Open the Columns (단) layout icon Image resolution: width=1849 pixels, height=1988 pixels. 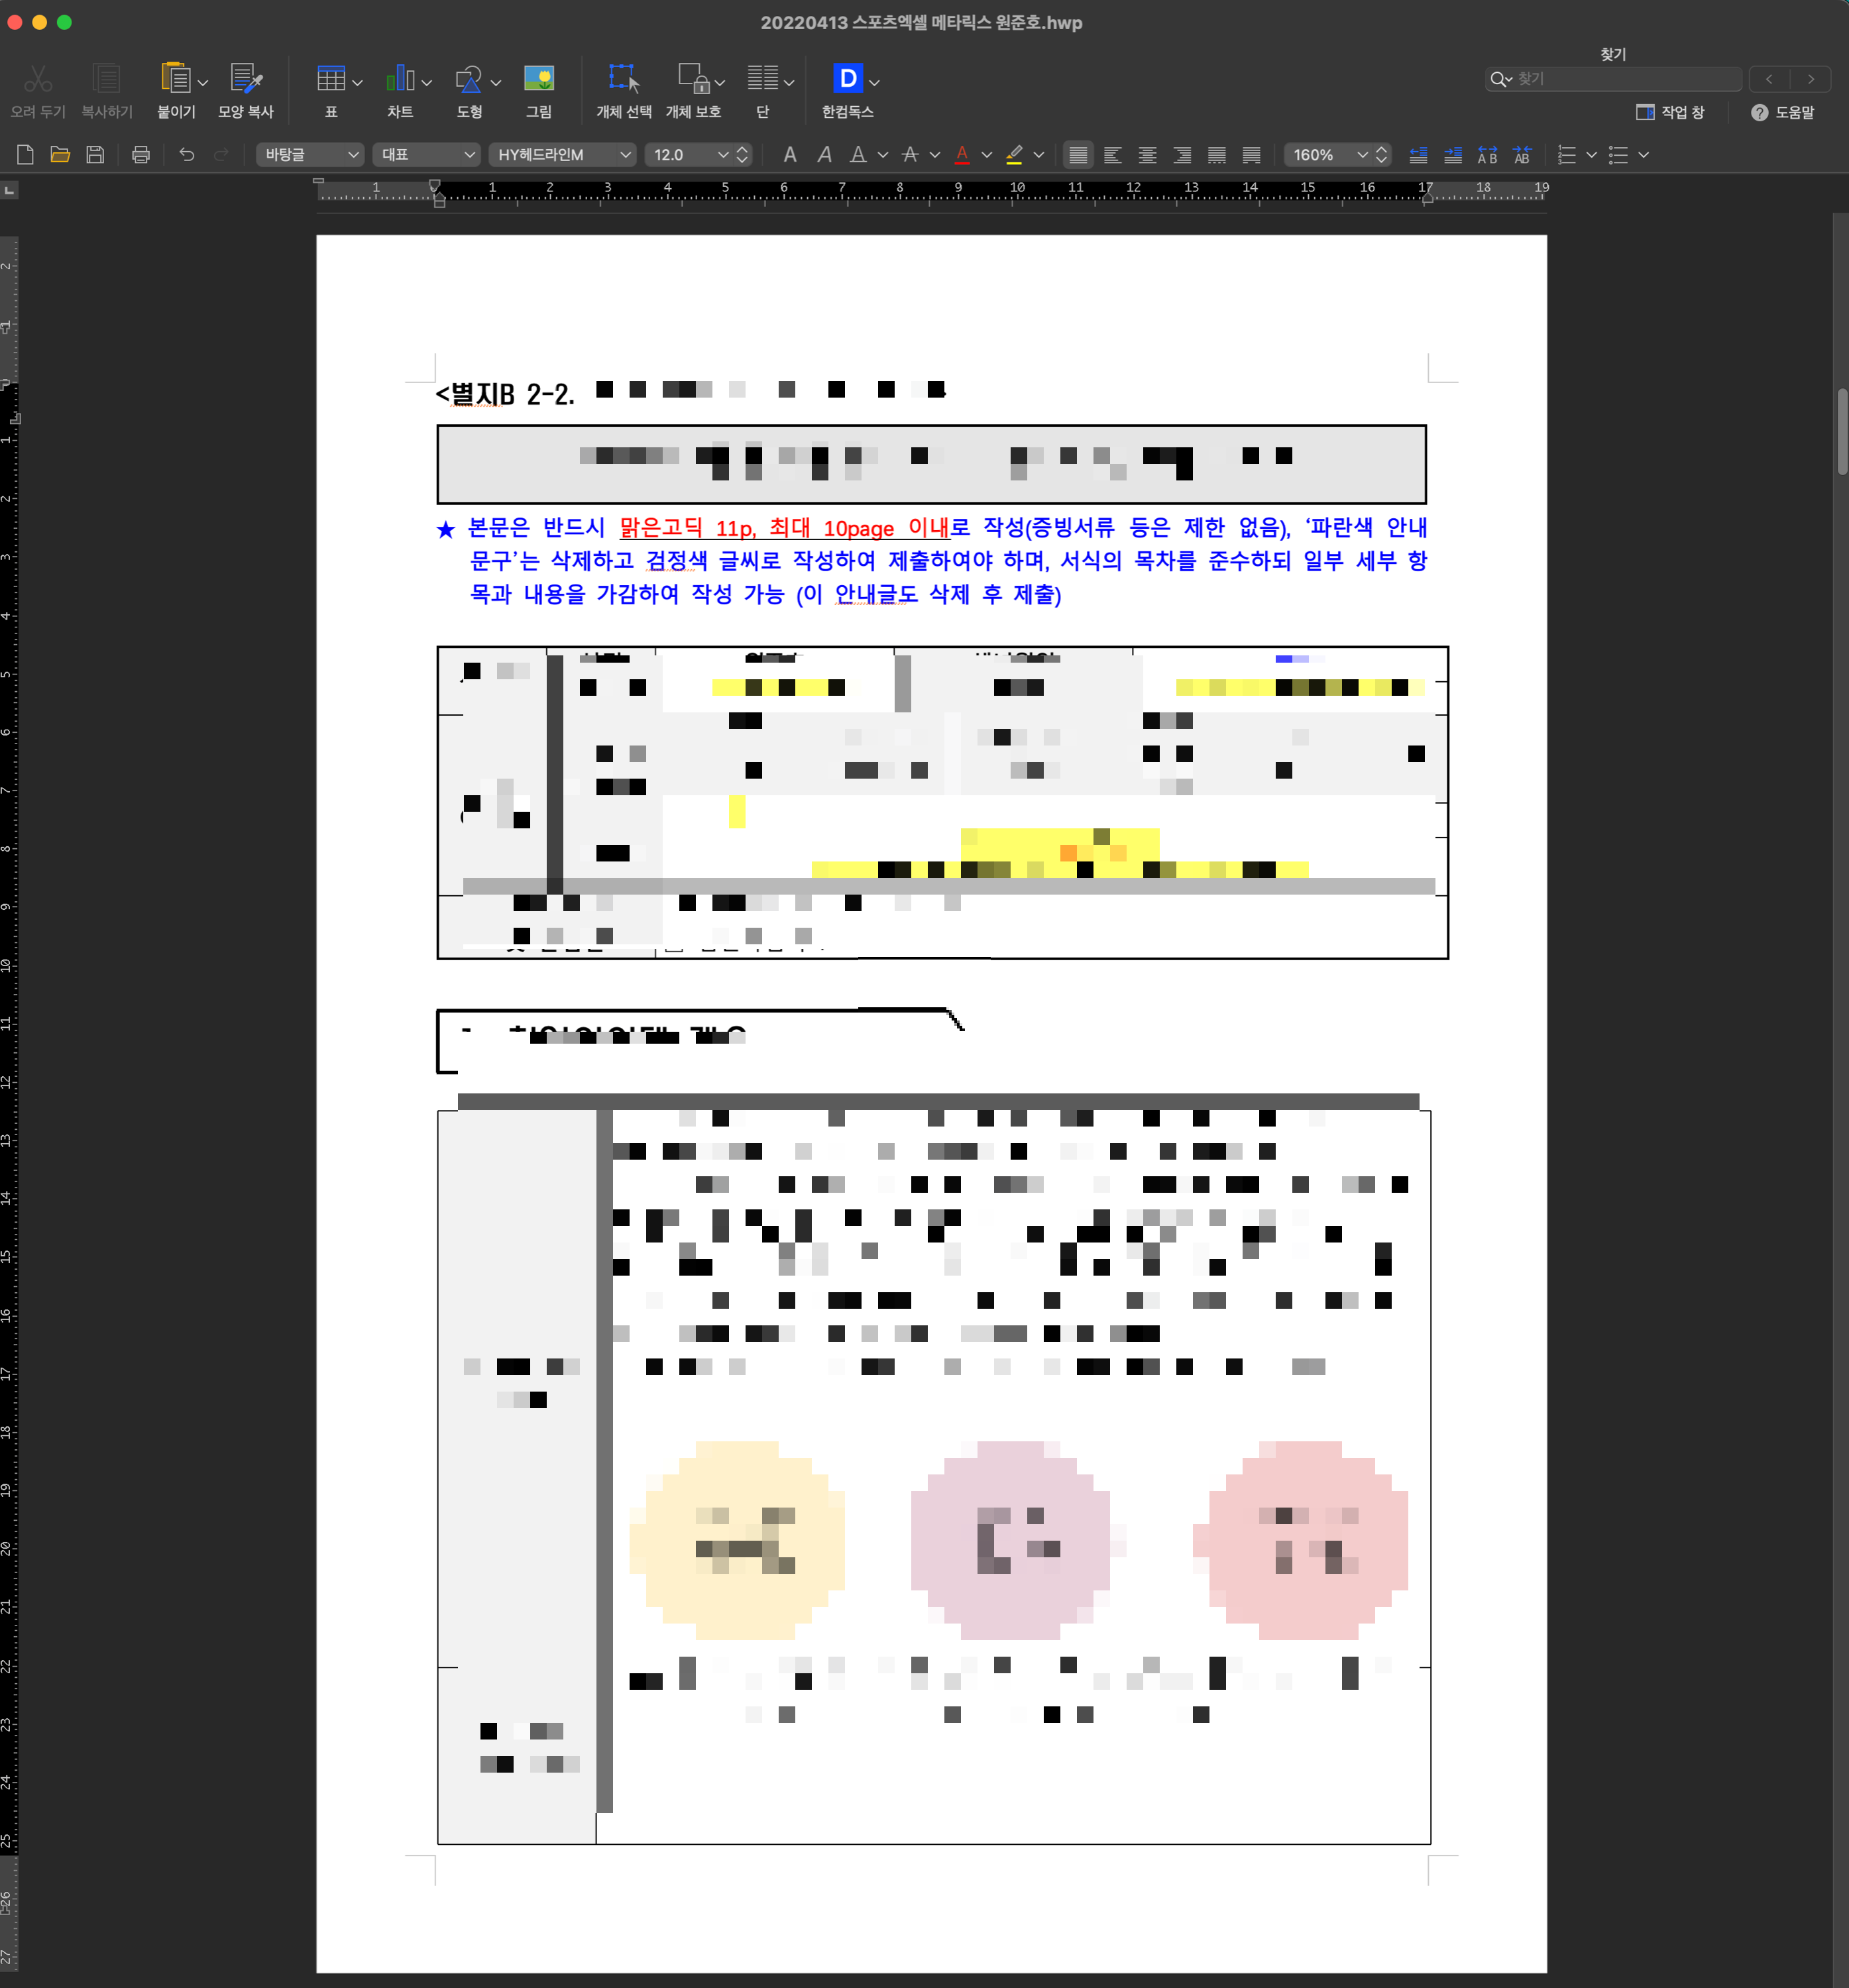(x=763, y=79)
